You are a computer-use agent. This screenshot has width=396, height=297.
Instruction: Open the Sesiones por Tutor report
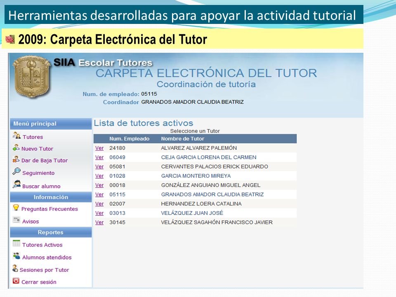44,270
